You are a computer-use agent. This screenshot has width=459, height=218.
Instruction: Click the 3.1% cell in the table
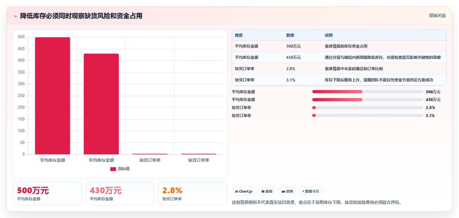(291, 80)
